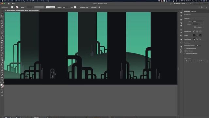Open the Essentials Classic workspace switcher
Image resolution: width=209 pixels, height=118 pixels.
coord(181,4)
